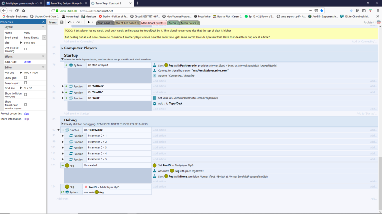Switch to the Start page tab
Viewport: 385px width, 217px height.
click(x=104, y=23)
